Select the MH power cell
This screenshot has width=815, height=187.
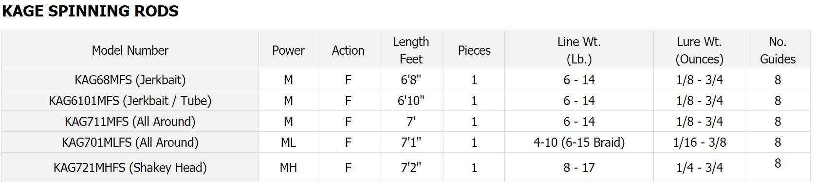tap(288, 168)
